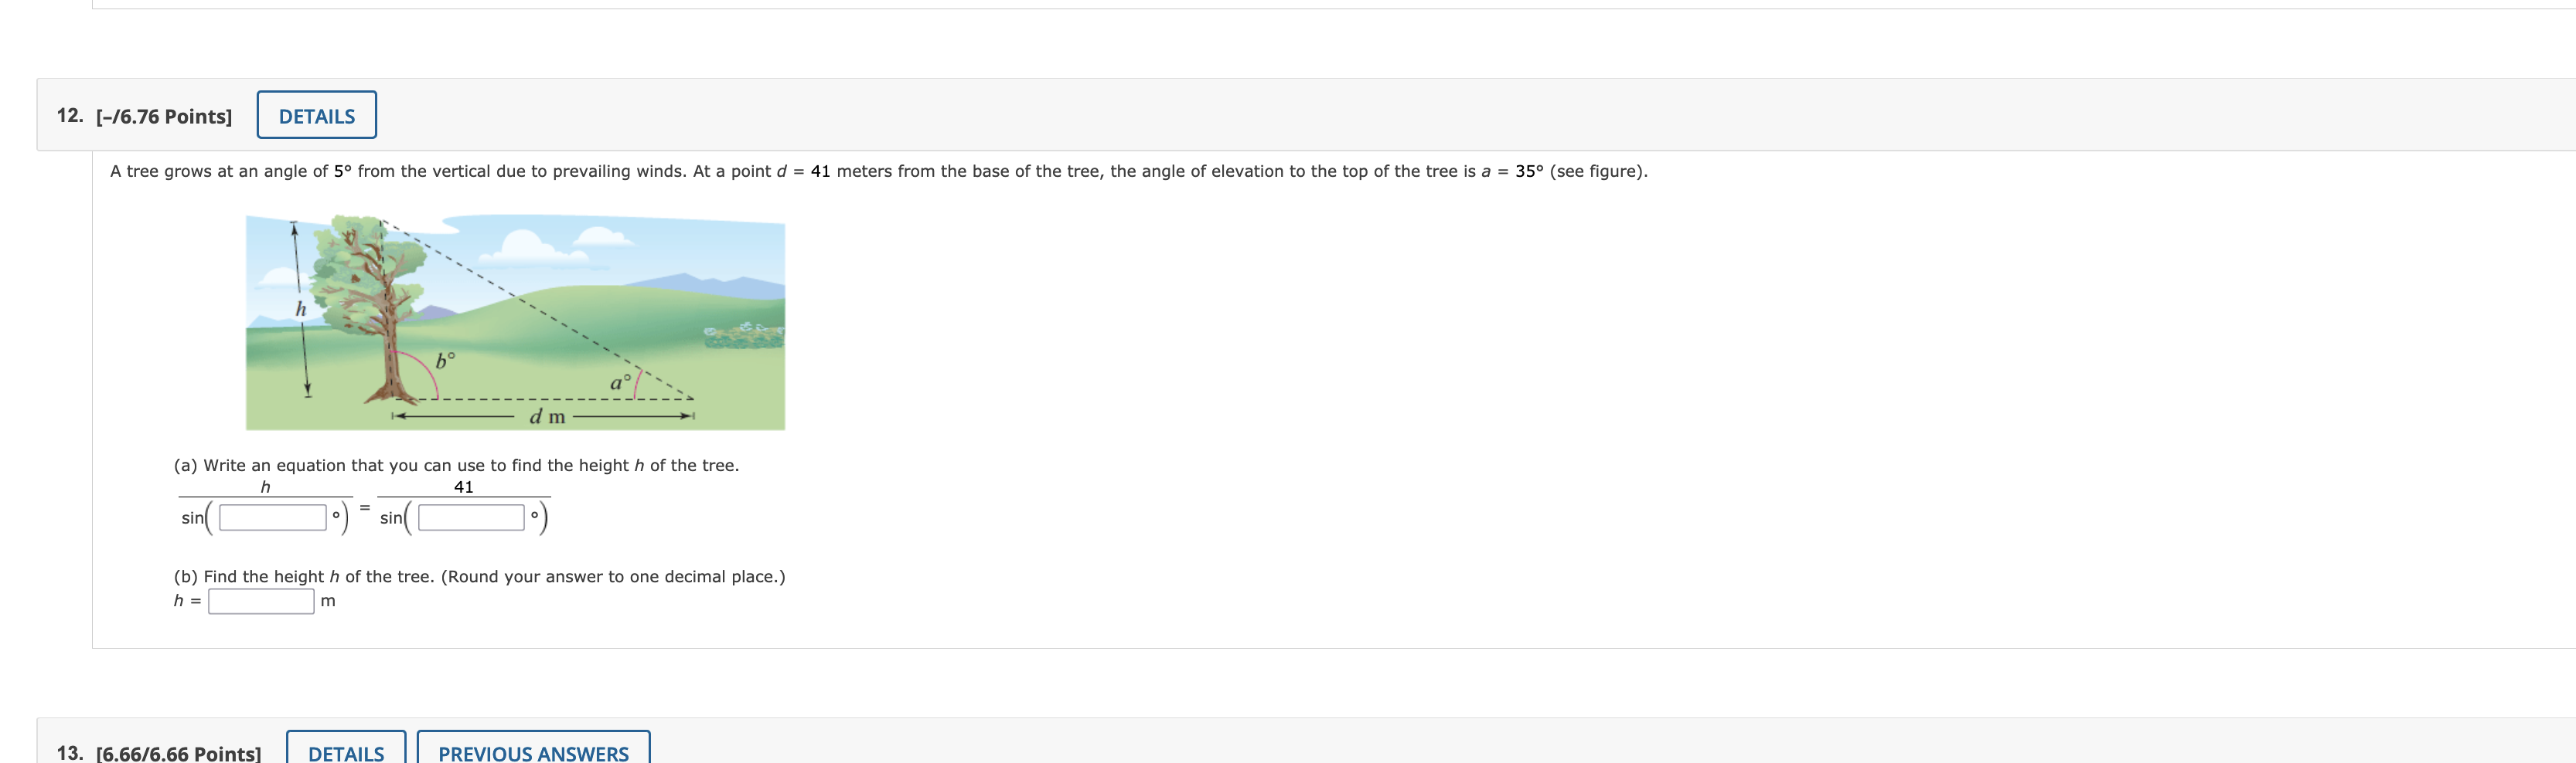Open DETAILS for question 12

click(316, 115)
